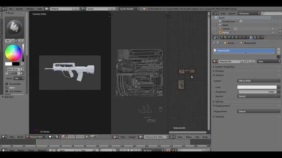Open the Data link dropdown

[269, 61]
